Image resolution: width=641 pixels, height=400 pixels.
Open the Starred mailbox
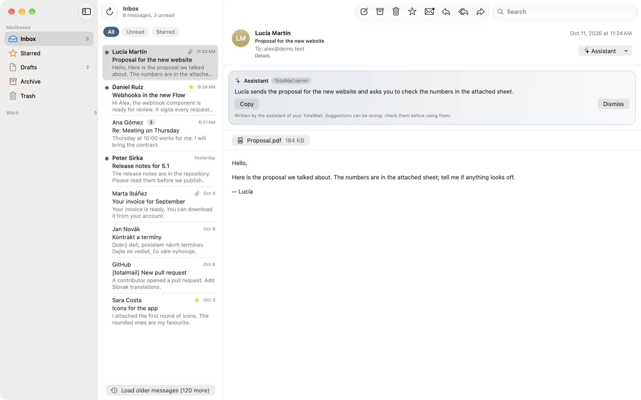click(49, 53)
